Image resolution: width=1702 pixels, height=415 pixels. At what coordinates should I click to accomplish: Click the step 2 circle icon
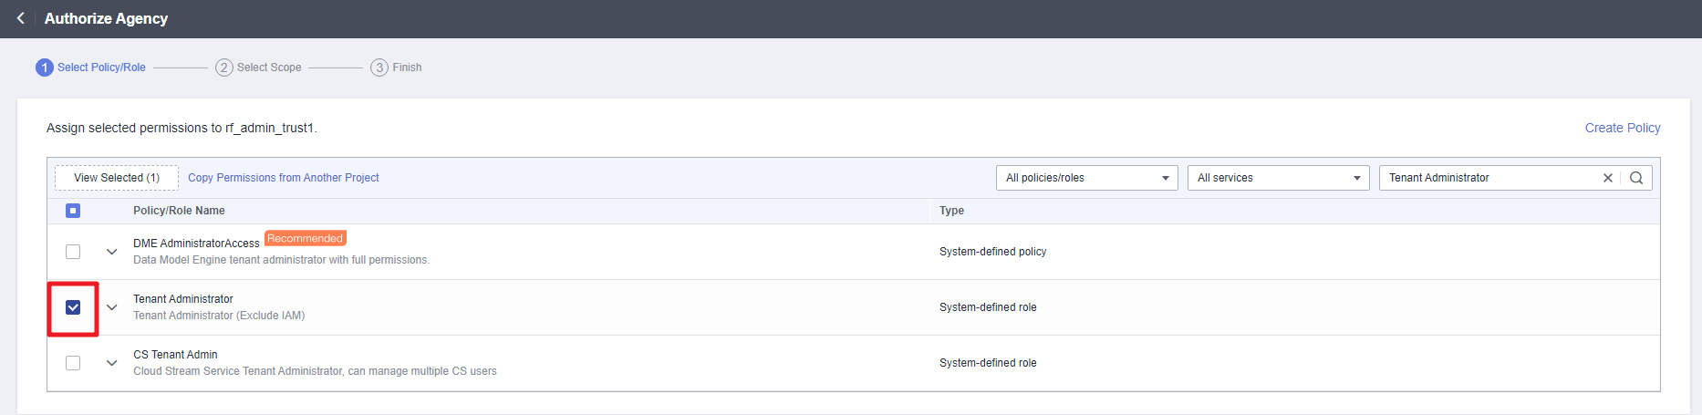pyautogui.click(x=223, y=67)
